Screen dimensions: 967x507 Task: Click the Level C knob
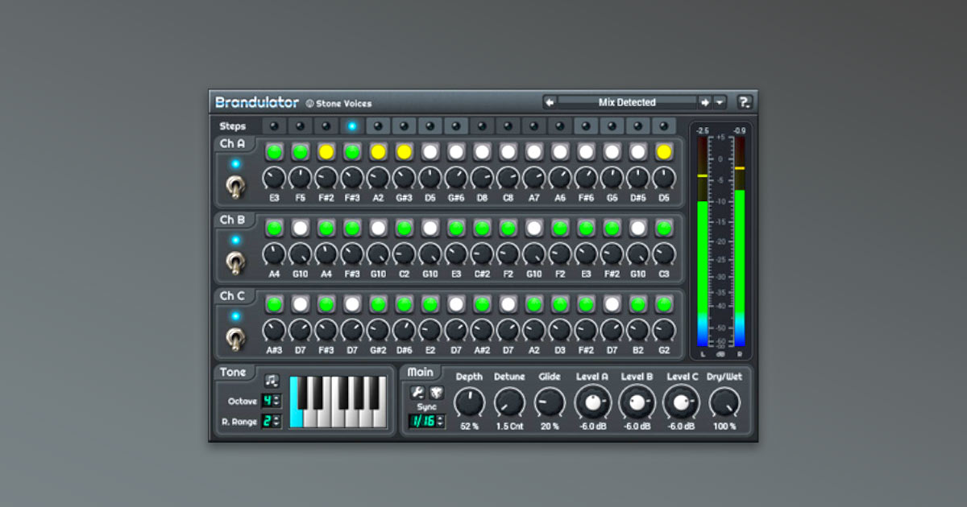pyautogui.click(x=682, y=402)
